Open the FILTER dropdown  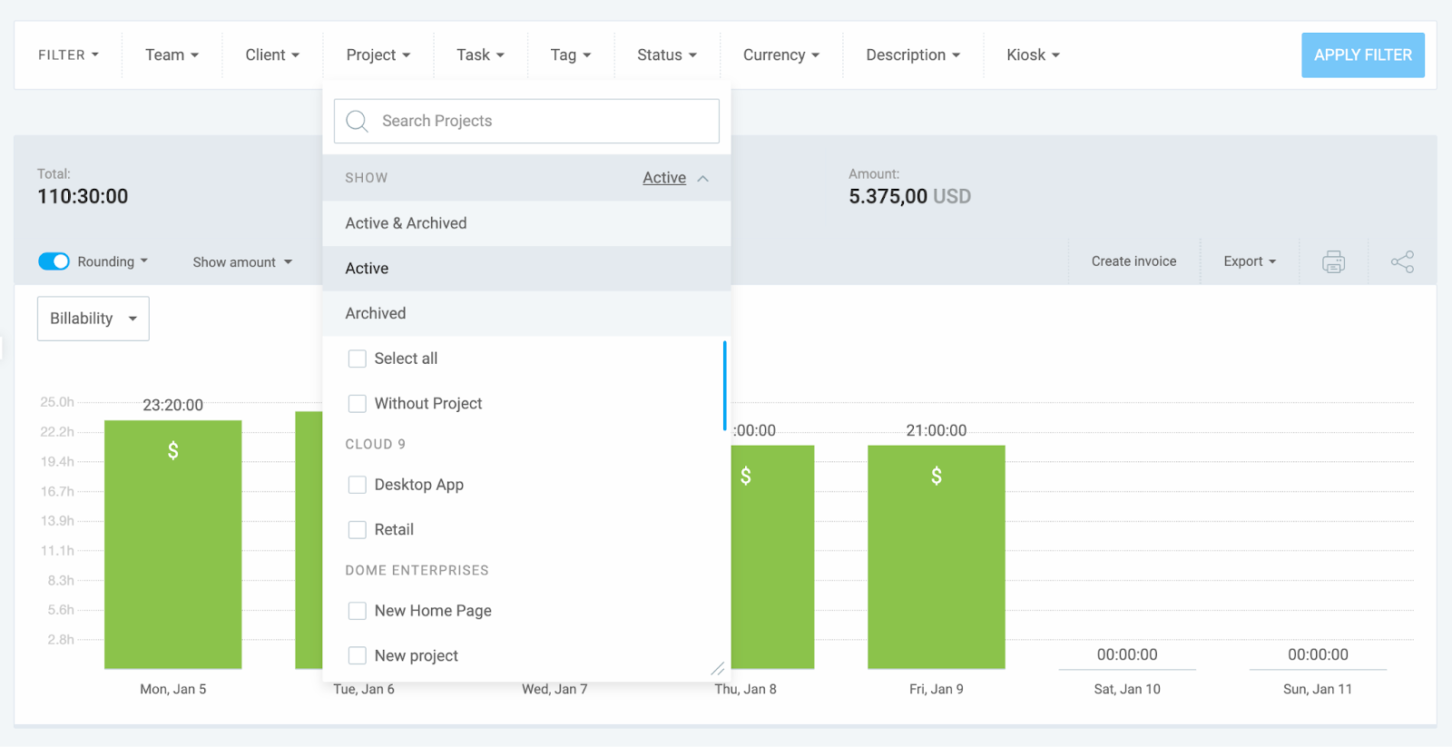pyautogui.click(x=68, y=55)
